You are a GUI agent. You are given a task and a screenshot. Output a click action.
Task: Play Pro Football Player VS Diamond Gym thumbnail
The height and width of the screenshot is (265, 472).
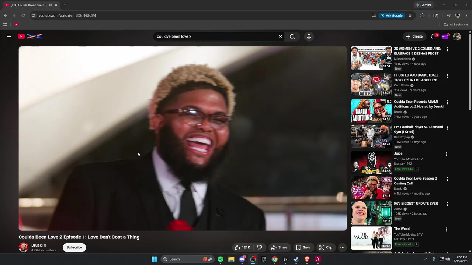371,136
